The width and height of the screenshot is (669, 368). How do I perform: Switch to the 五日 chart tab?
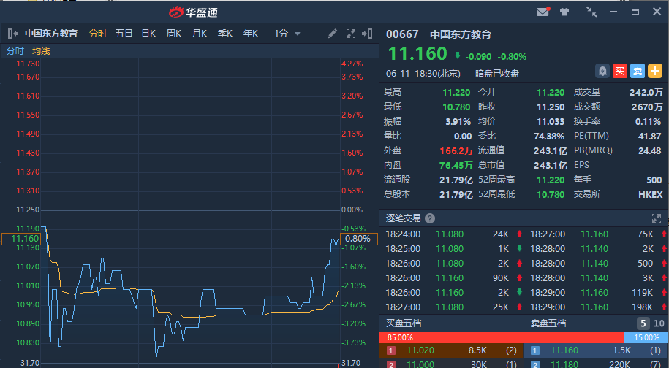click(x=124, y=34)
